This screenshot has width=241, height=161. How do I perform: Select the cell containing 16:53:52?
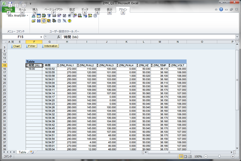tap(50, 69)
